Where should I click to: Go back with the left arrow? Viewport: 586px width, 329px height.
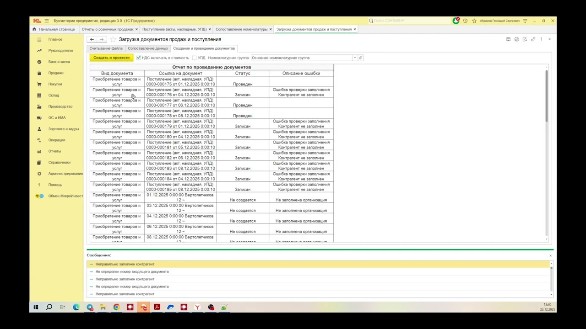[92, 39]
